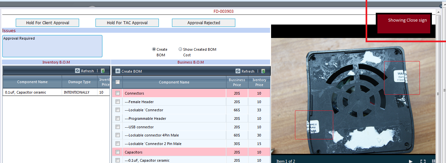Image resolution: width=446 pixels, height=163 pixels.
Task: Click the 60$ business price cell
Action: (237, 135)
